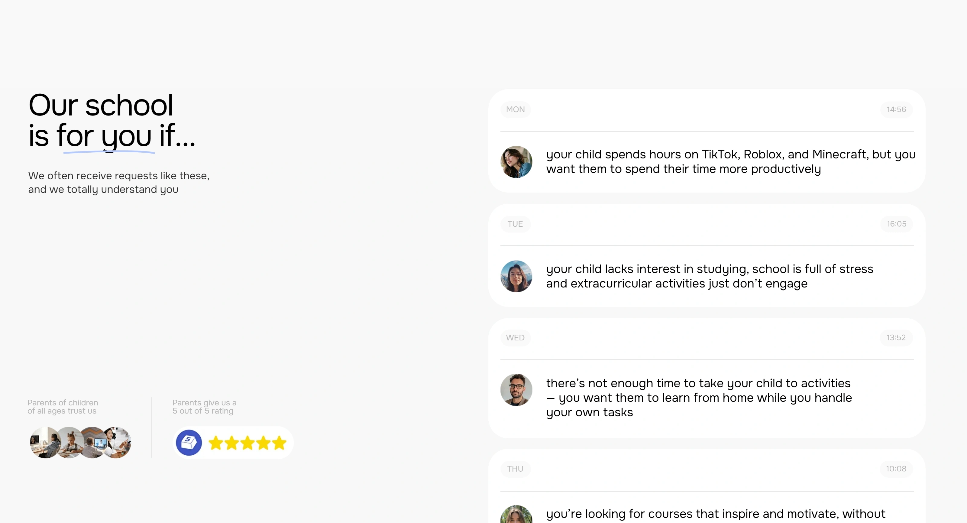Screen dimensions: 967x523
Task: Click the TikTok, Roblox, and Minecraft message text
Action: click(731, 162)
